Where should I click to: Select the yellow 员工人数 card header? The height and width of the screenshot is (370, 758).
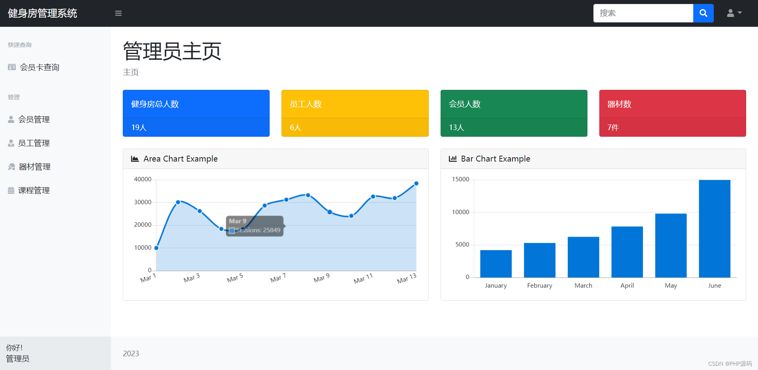(355, 104)
